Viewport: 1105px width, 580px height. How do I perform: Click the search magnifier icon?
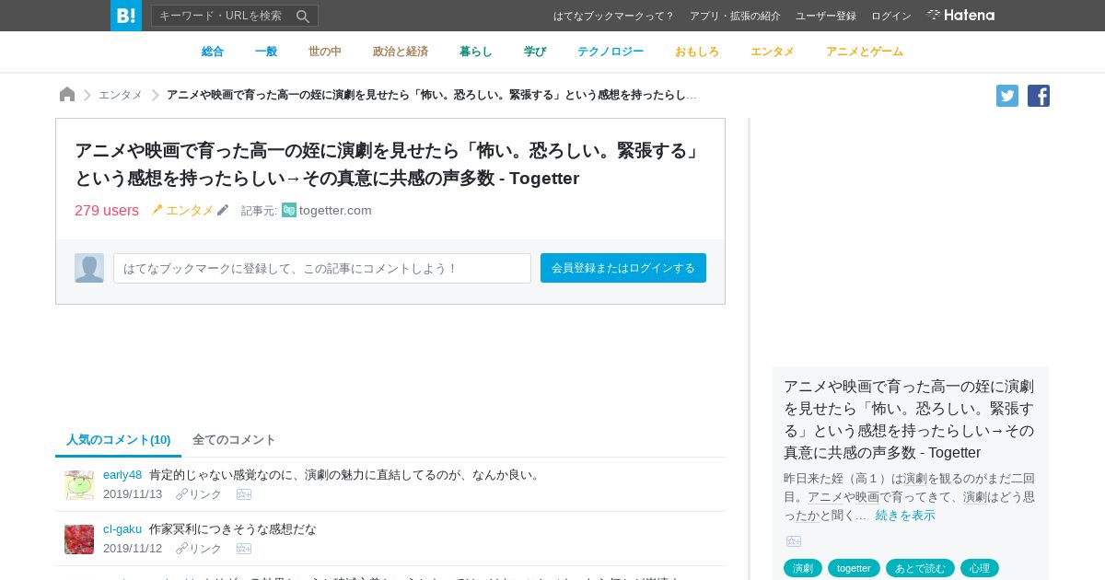[x=303, y=16]
